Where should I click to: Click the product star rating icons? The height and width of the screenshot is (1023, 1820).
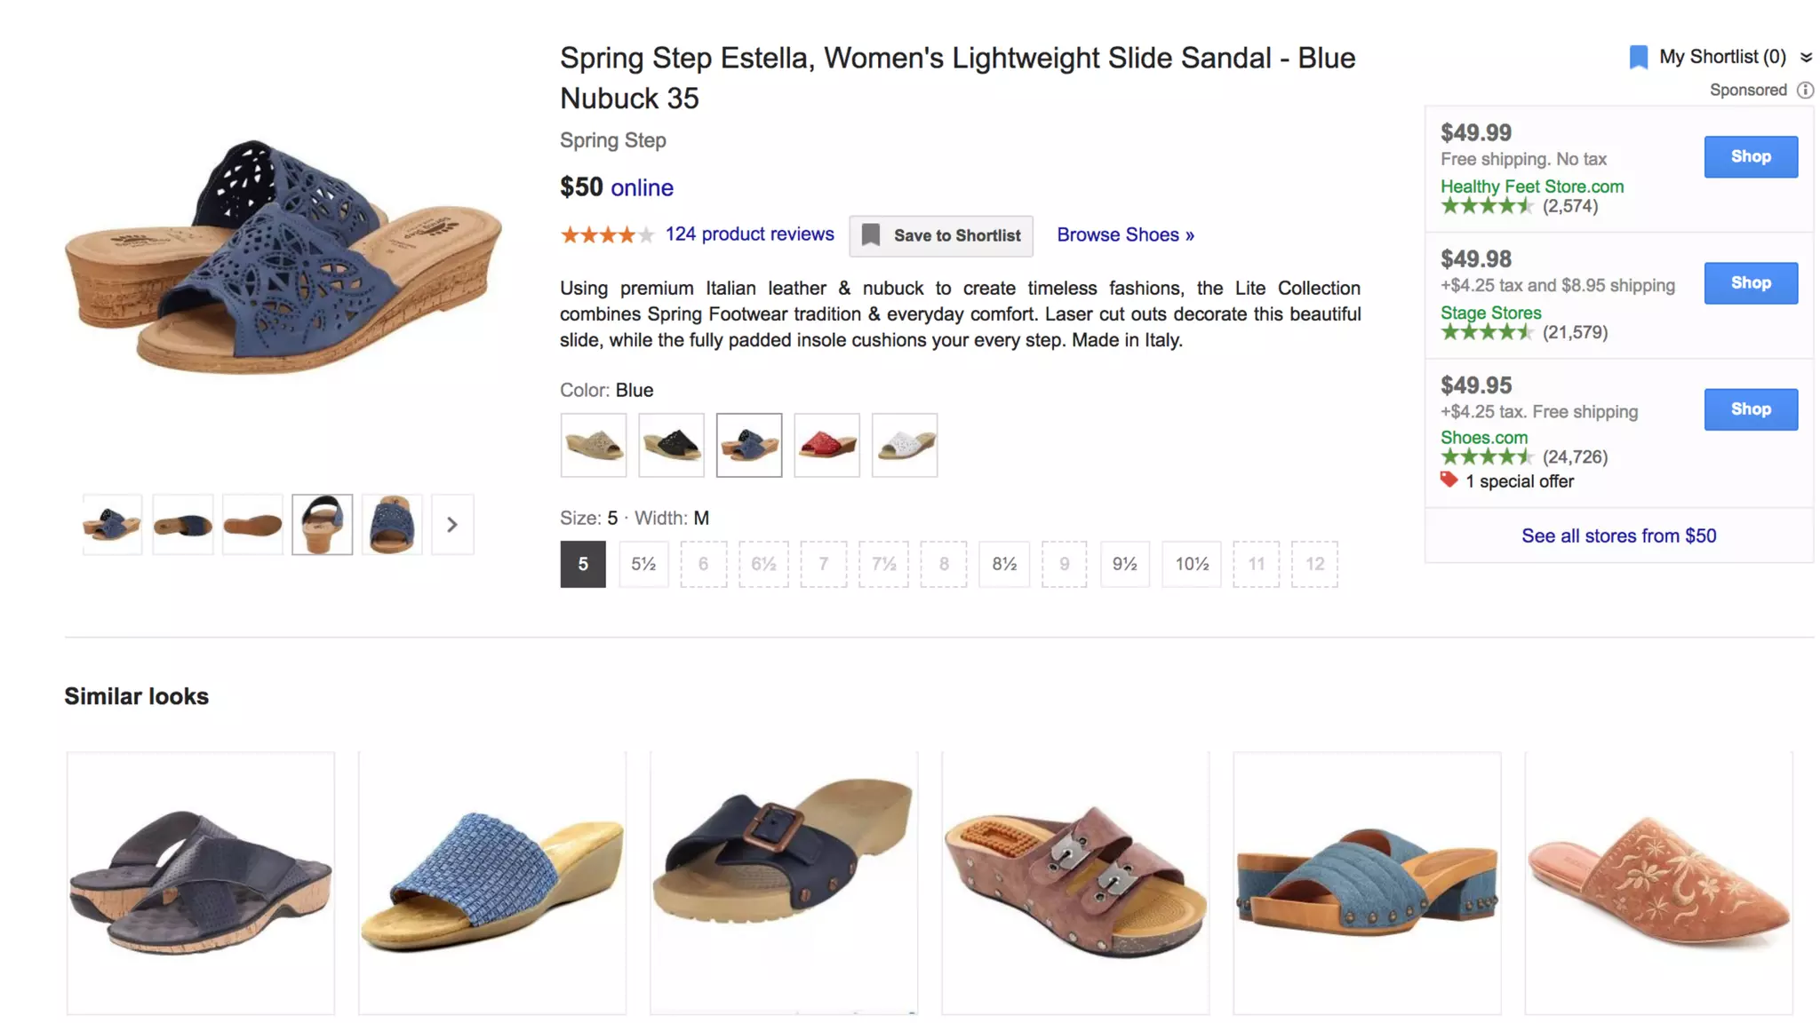pyautogui.click(x=607, y=235)
